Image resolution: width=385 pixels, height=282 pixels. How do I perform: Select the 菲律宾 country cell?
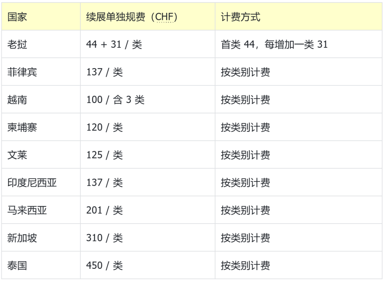(x=41, y=72)
